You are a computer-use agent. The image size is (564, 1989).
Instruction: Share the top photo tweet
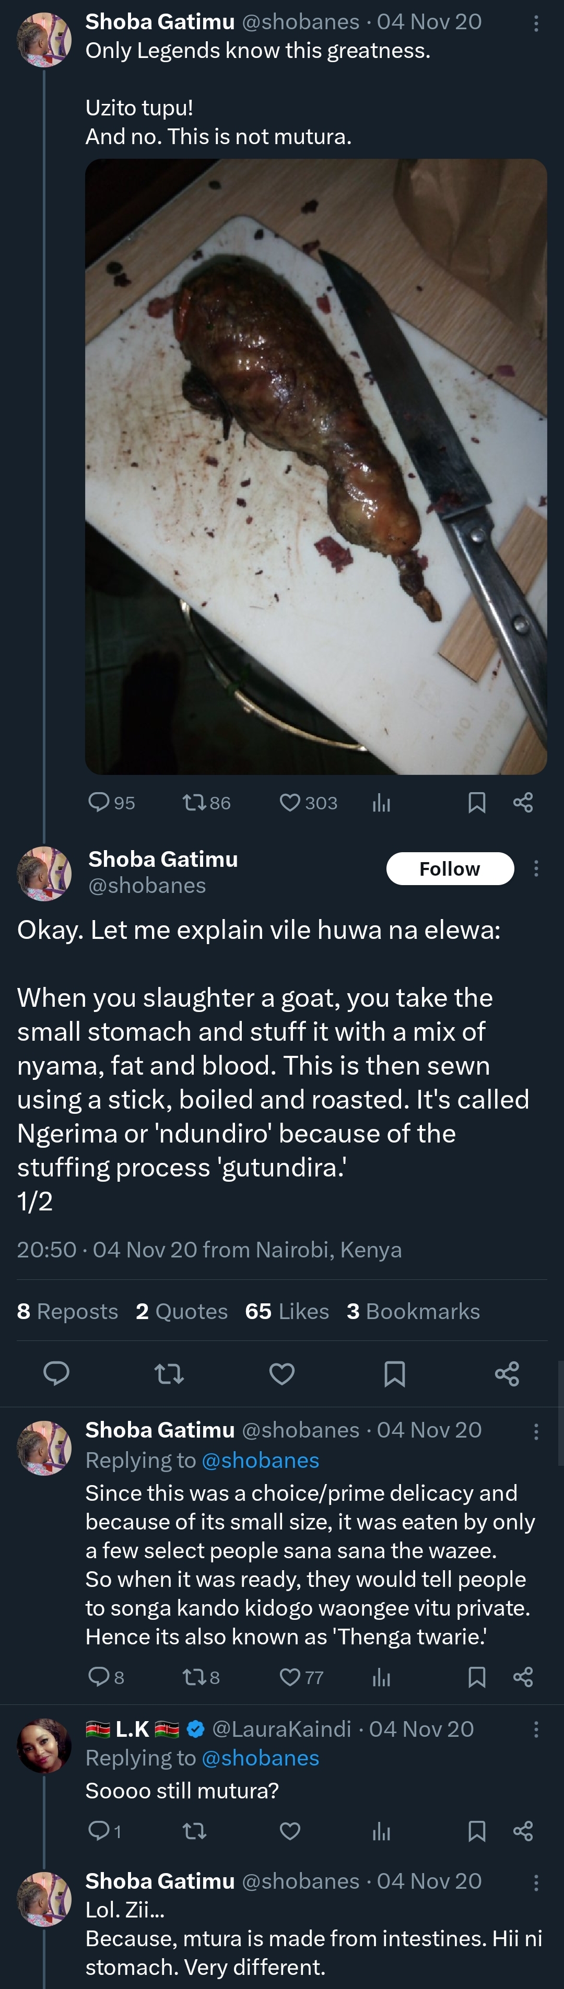pyautogui.click(x=523, y=803)
